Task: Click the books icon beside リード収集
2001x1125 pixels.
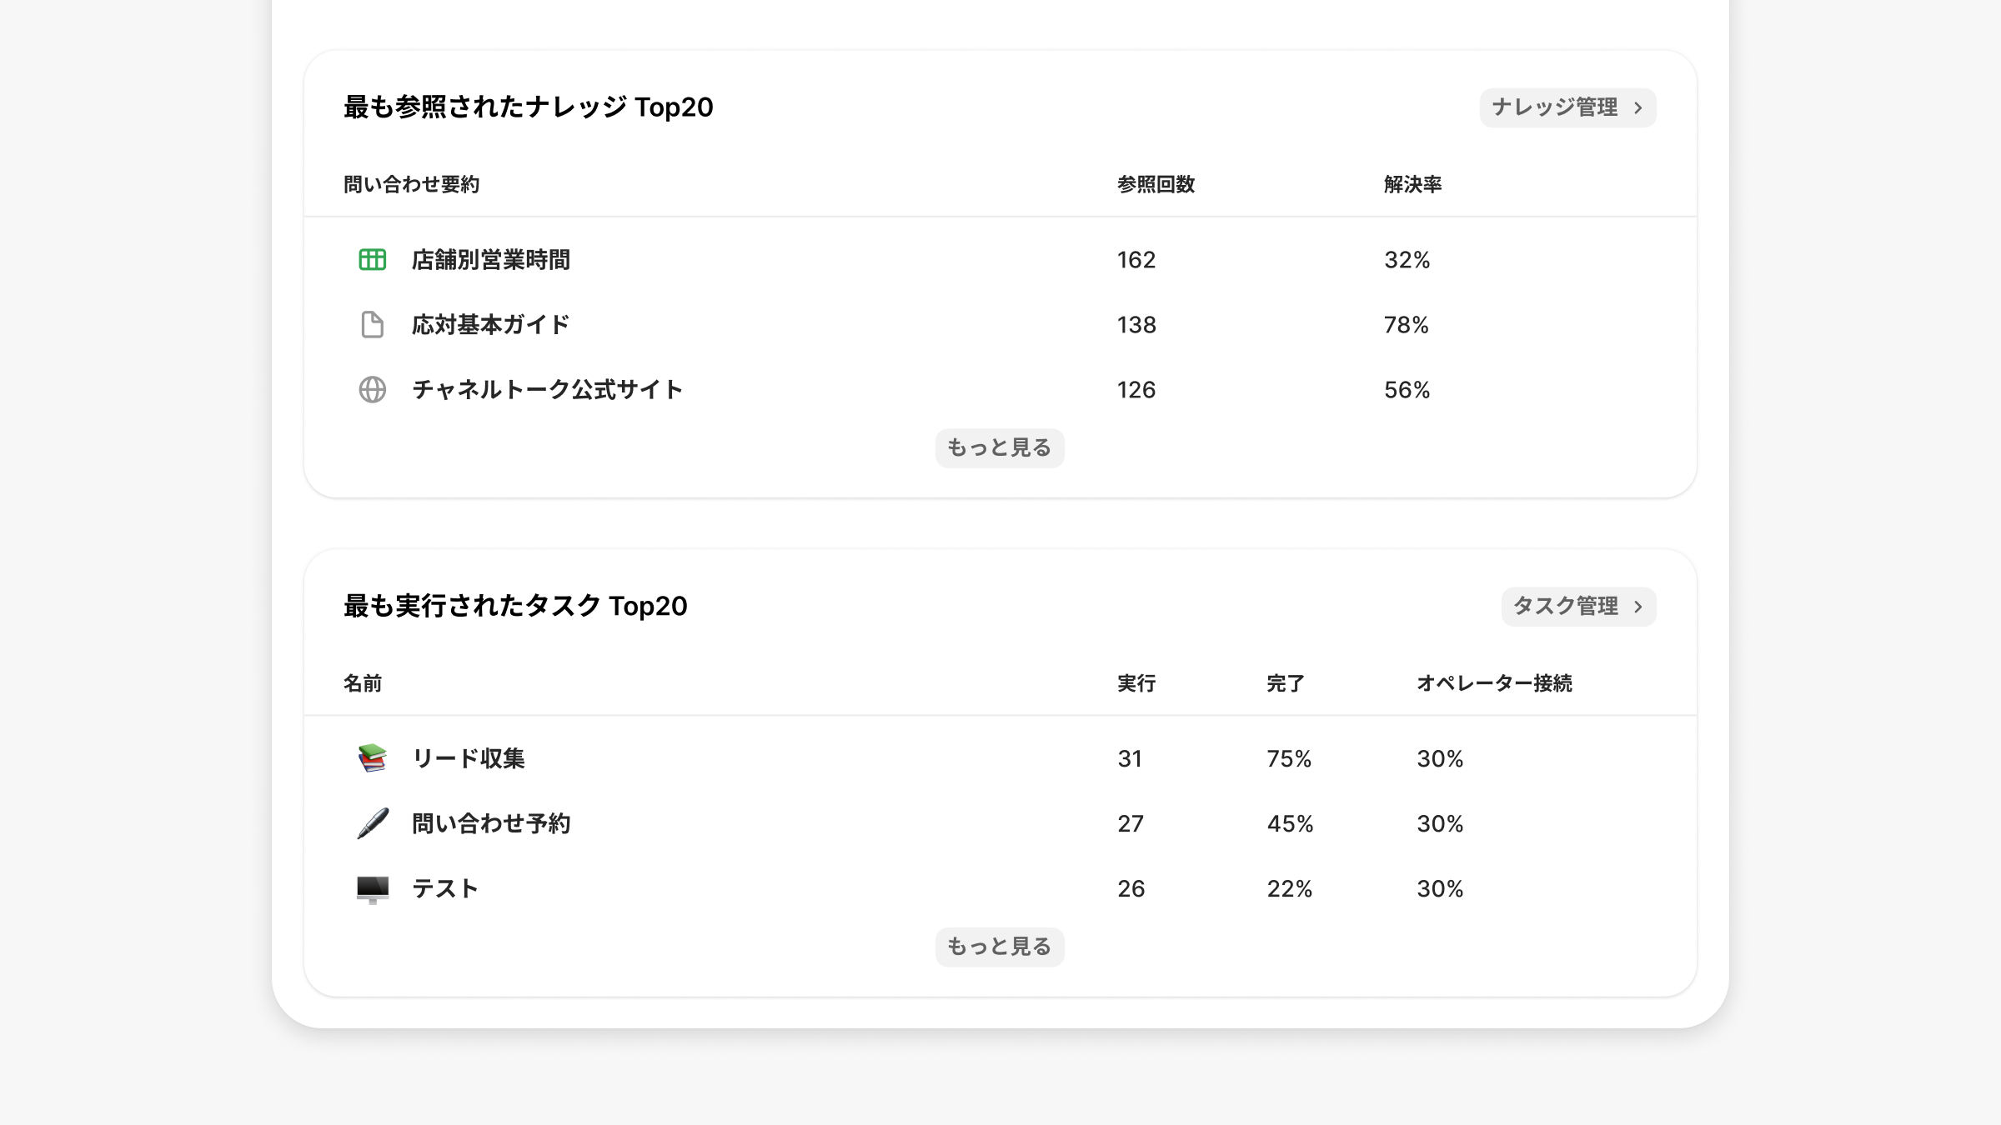Action: pos(372,758)
